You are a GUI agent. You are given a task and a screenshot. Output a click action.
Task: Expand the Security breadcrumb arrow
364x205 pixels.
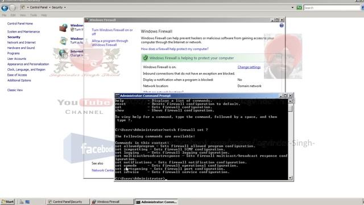pos(65,7)
